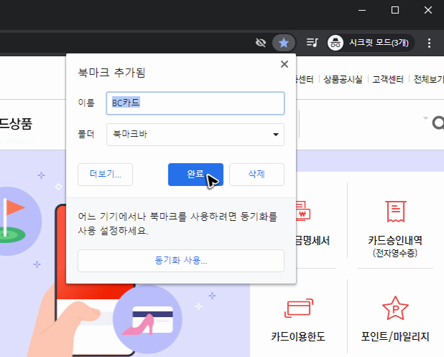The height and width of the screenshot is (357, 444).
Task: Open 전체보기 menu link
Action: pyautogui.click(x=428, y=79)
